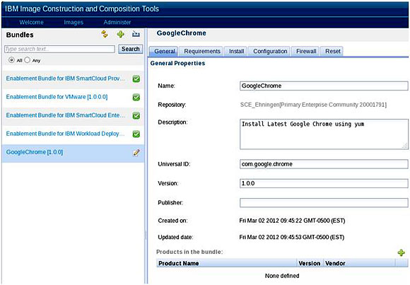Viewport: 410px width, 285px height.
Task: Open the Requirements tab
Action: point(202,52)
